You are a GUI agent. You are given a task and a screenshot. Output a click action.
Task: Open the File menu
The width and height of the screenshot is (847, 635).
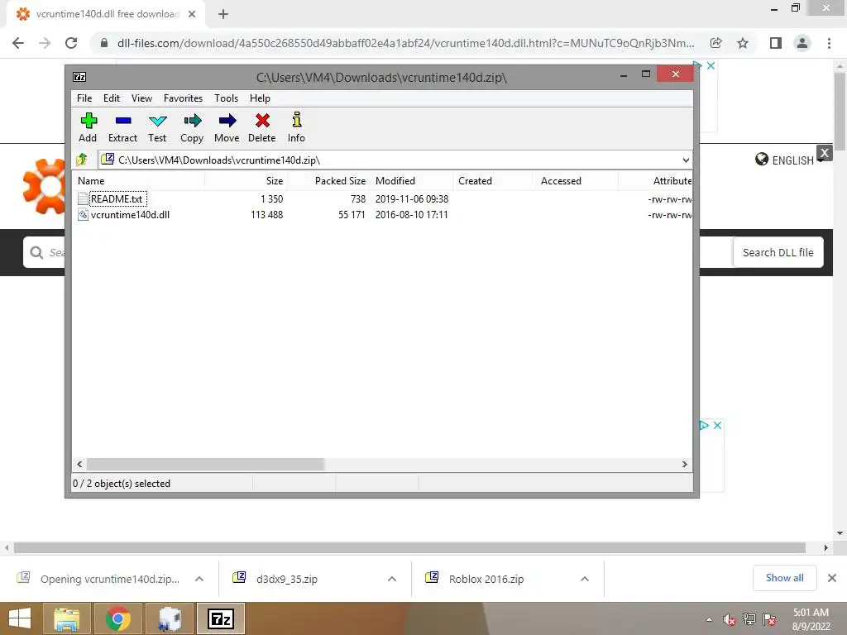[x=84, y=98]
